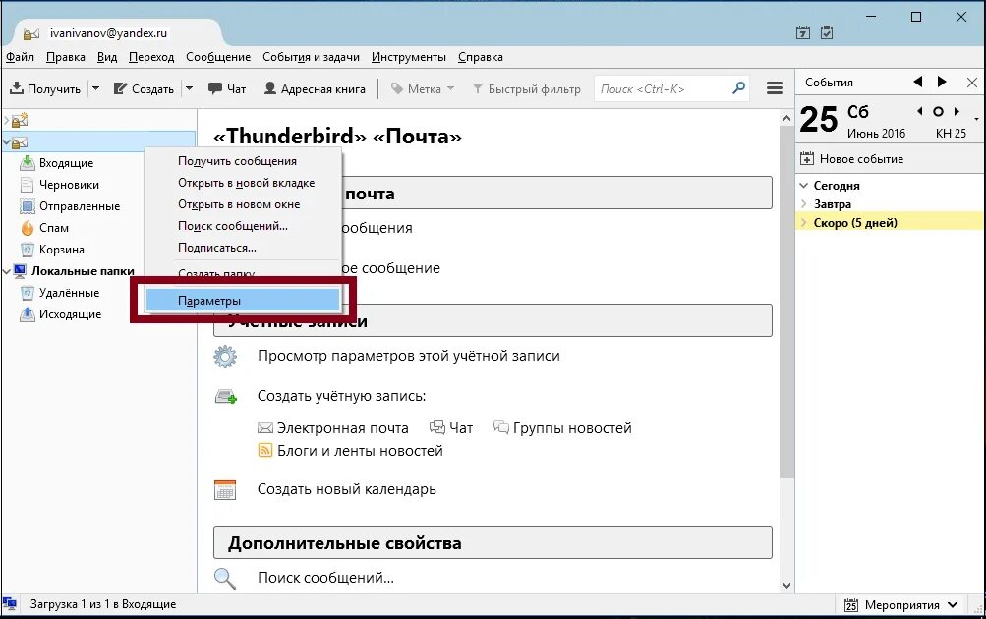Jump to today using circle button
The image size is (986, 619).
(x=938, y=112)
